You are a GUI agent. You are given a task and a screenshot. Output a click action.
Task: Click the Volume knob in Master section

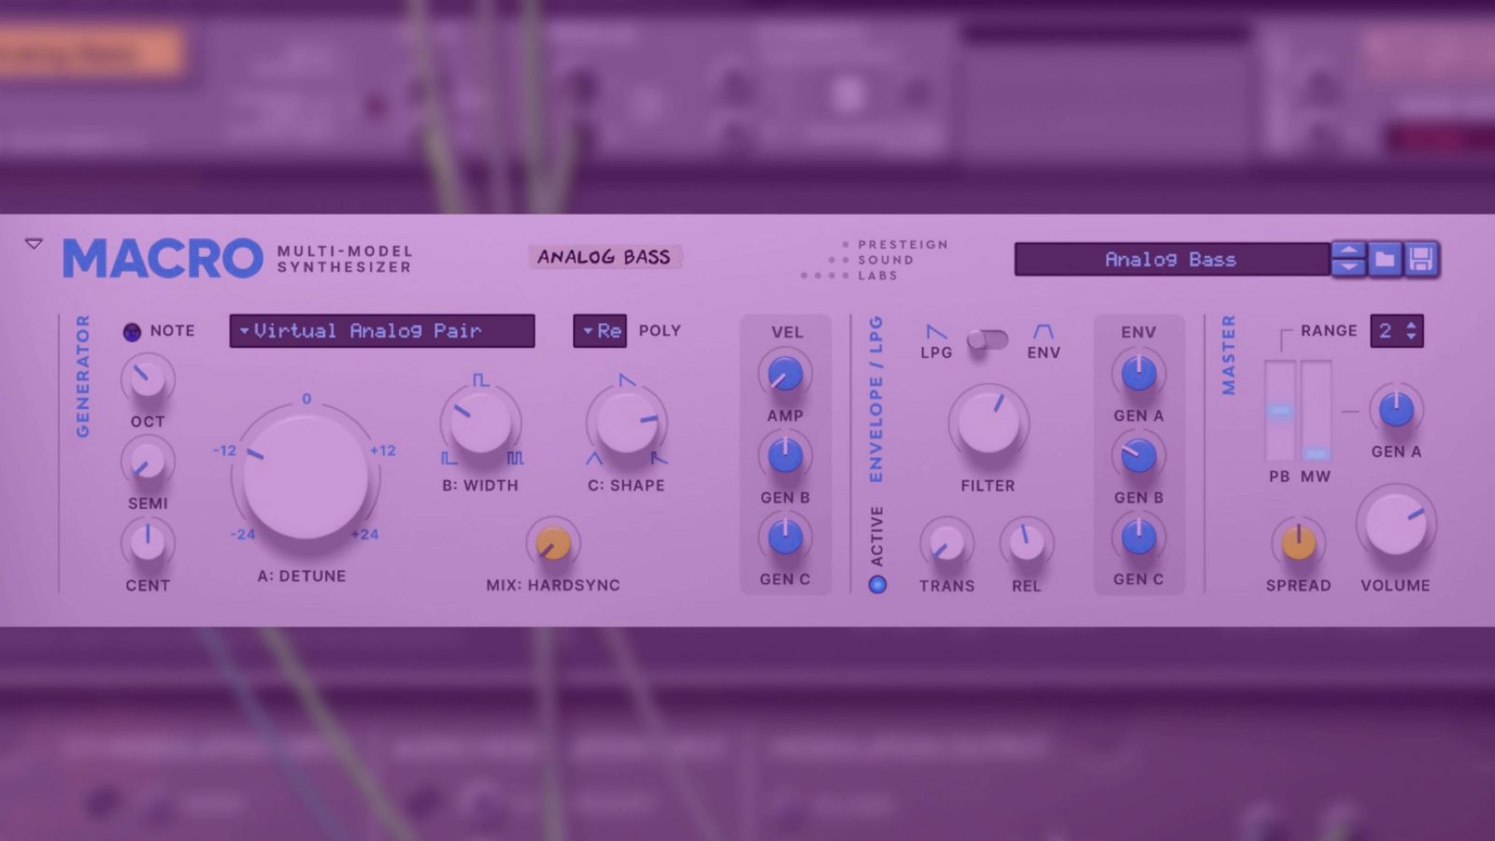tap(1395, 524)
